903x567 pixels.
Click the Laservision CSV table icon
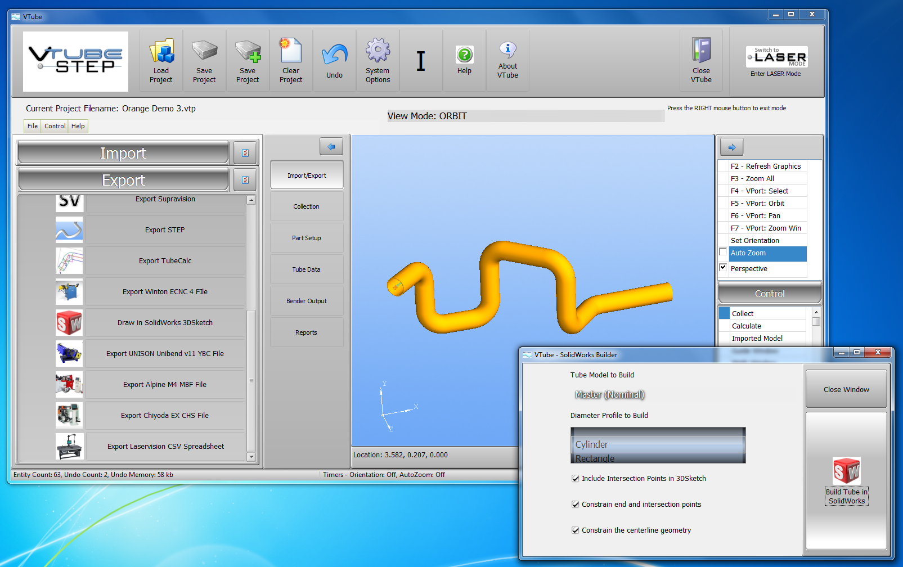coord(69,446)
